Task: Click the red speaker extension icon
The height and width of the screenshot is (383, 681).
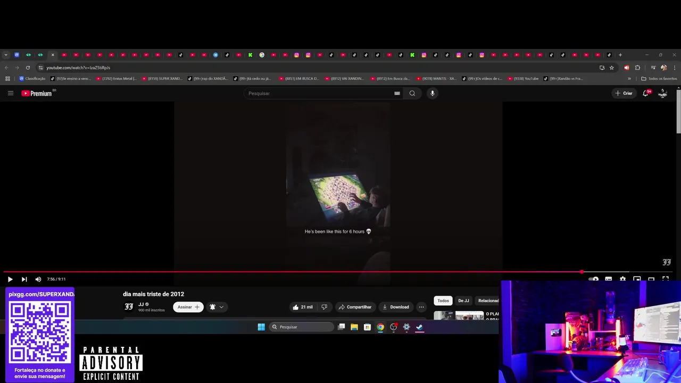Action: (x=626, y=68)
